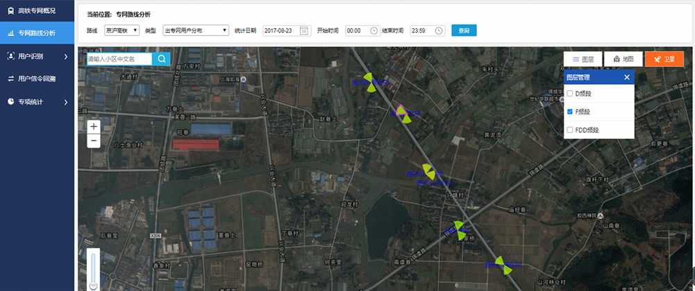Close the 图层管理 panel
The image size is (695, 291).
pos(626,78)
